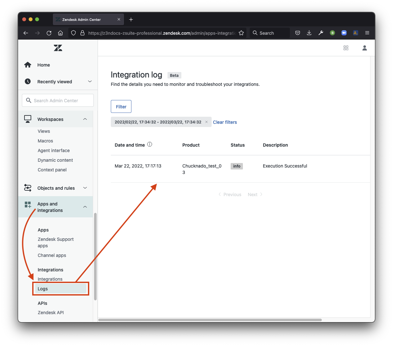Open the downloads arrow icon
Image resolution: width=393 pixels, height=346 pixels.
pos(309,33)
